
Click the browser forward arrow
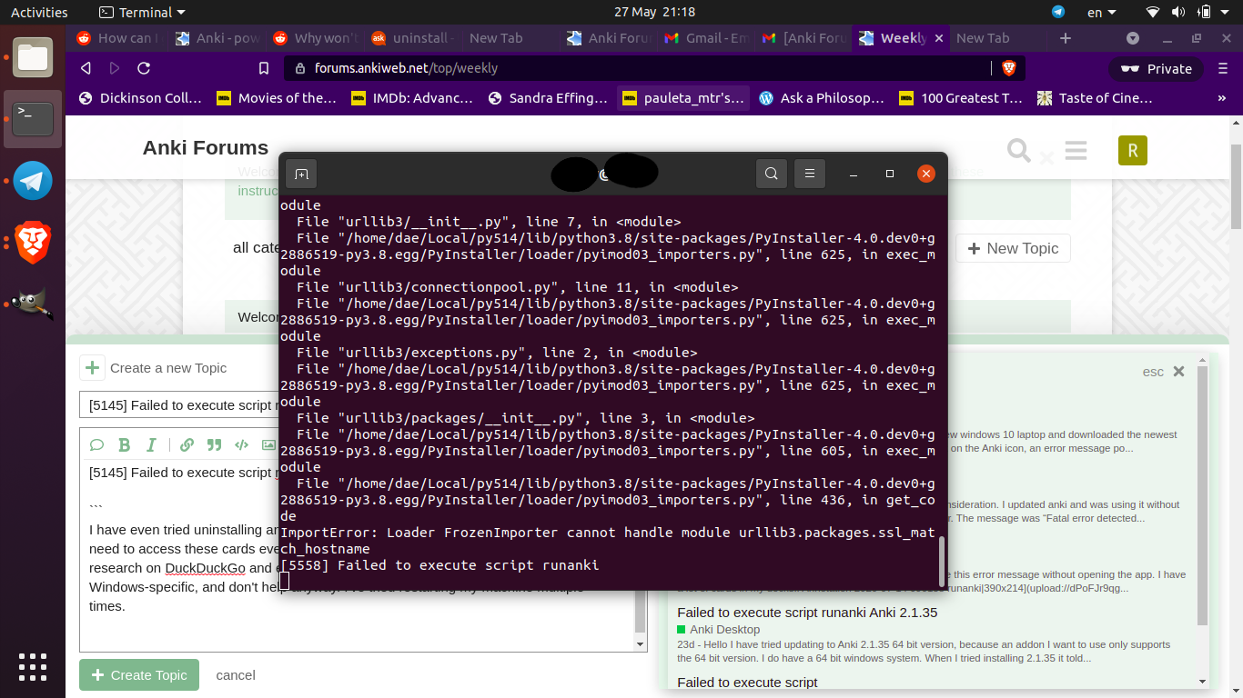[x=115, y=68]
